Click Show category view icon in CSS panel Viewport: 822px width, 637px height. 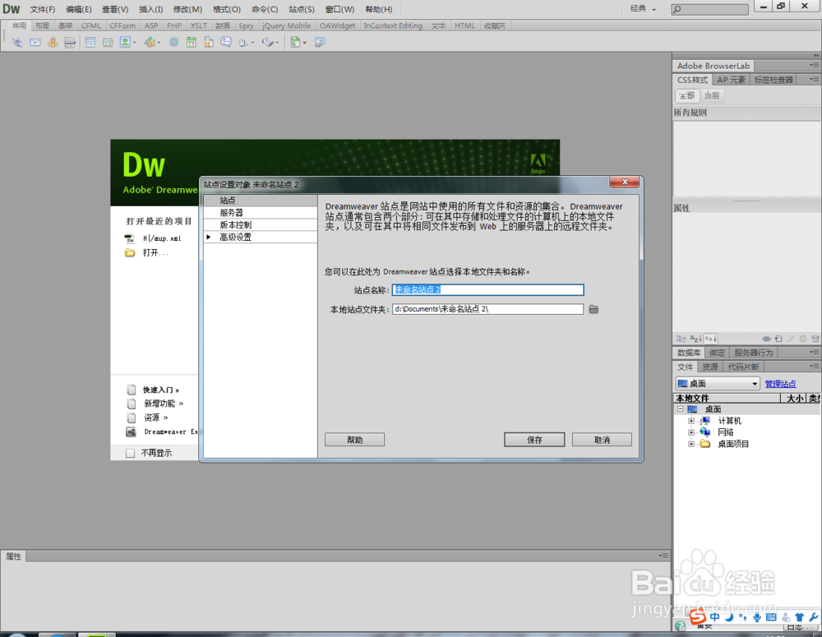click(681, 339)
